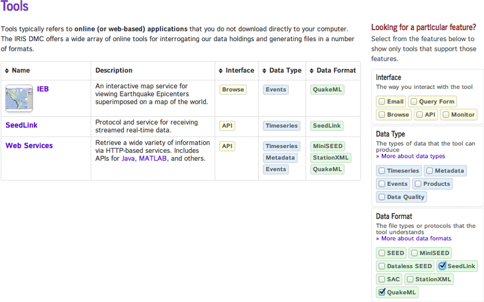Image resolution: width=484 pixels, height=302 pixels.
Task: Toggle the Dataless SEED format checkbox
Action: click(x=382, y=266)
